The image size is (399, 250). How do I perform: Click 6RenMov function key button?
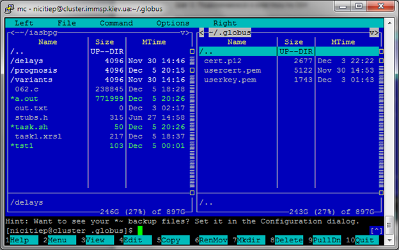pos(211,240)
